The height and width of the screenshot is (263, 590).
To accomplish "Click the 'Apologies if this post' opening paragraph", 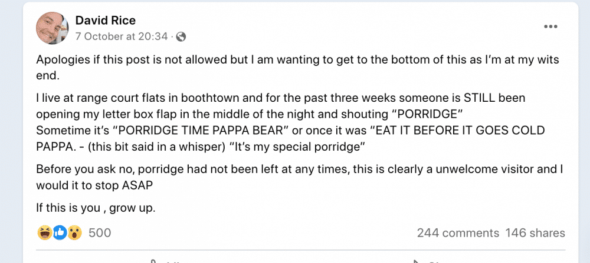I will pyautogui.click(x=297, y=68).
